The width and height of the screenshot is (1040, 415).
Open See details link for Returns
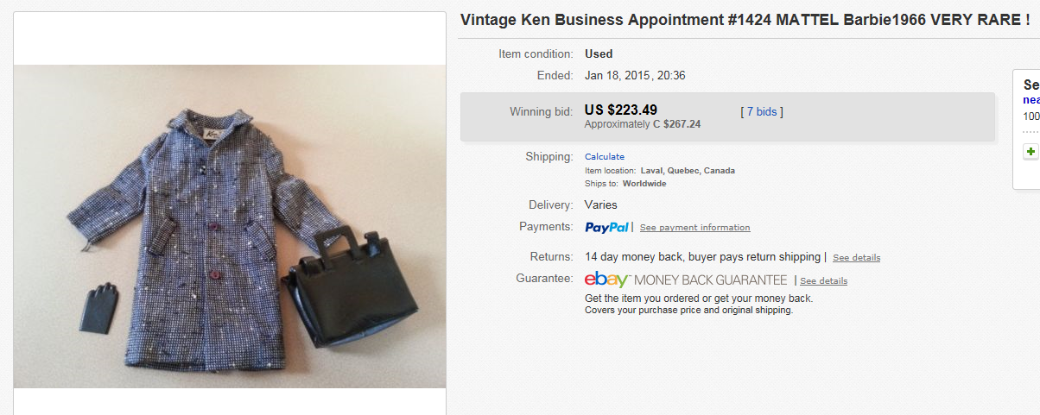tap(856, 258)
